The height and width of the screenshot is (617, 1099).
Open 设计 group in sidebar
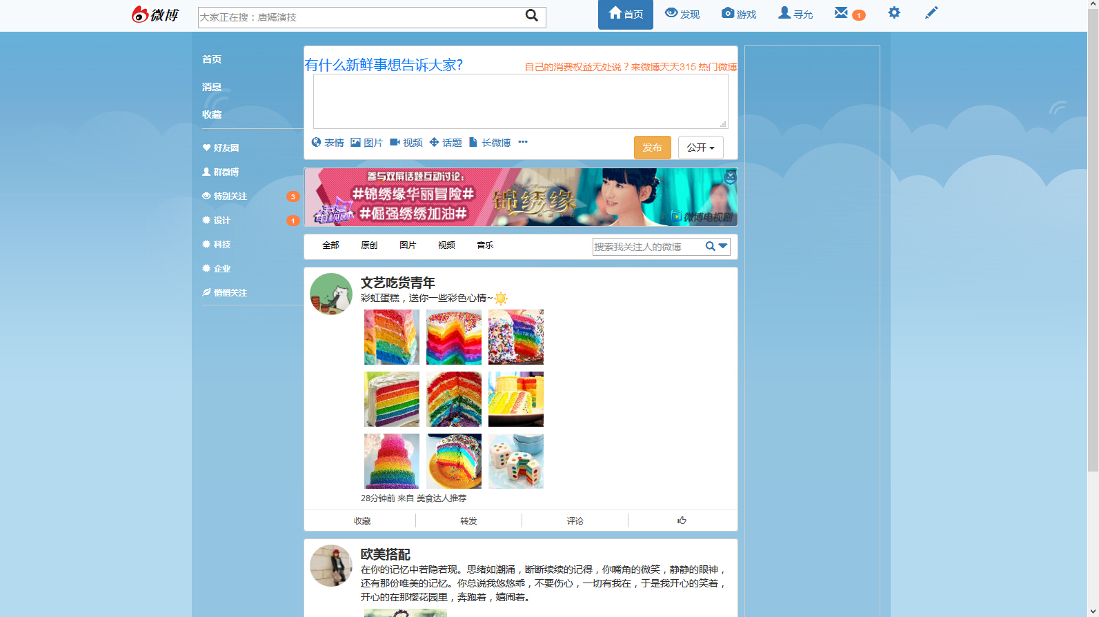click(217, 220)
